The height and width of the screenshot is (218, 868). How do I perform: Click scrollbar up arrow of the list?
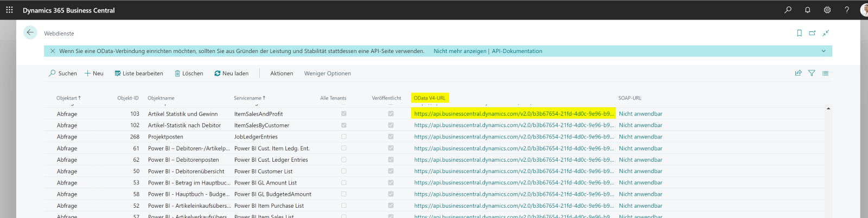click(x=828, y=108)
